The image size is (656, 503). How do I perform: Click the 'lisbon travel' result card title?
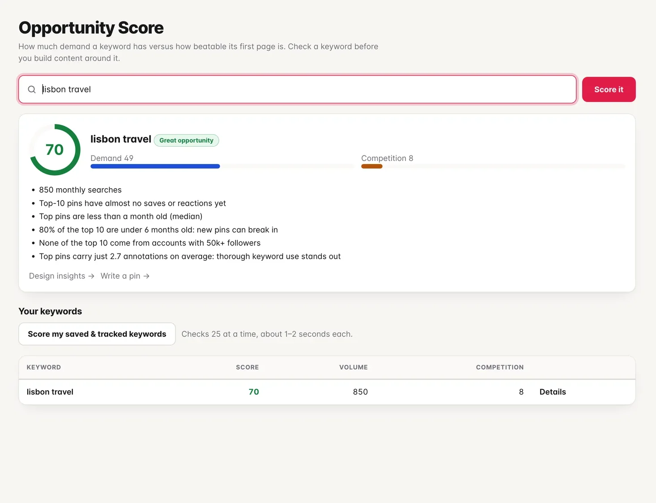(x=121, y=139)
